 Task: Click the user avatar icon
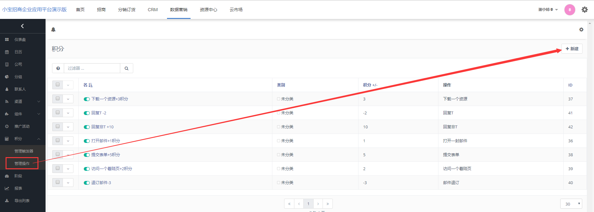570,10
